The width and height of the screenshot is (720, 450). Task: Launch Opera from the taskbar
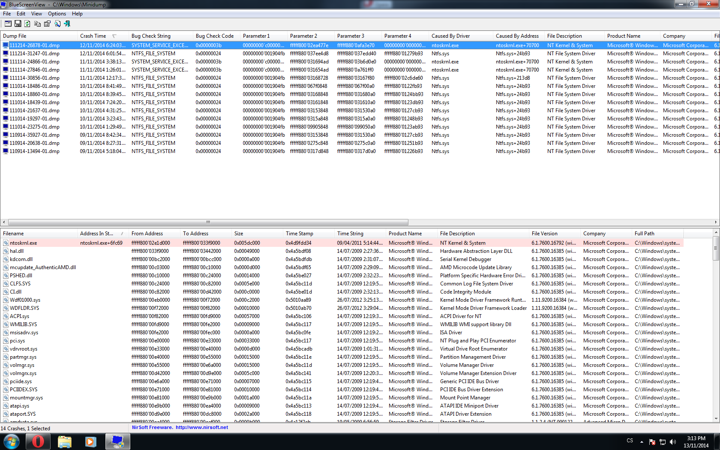click(38, 441)
